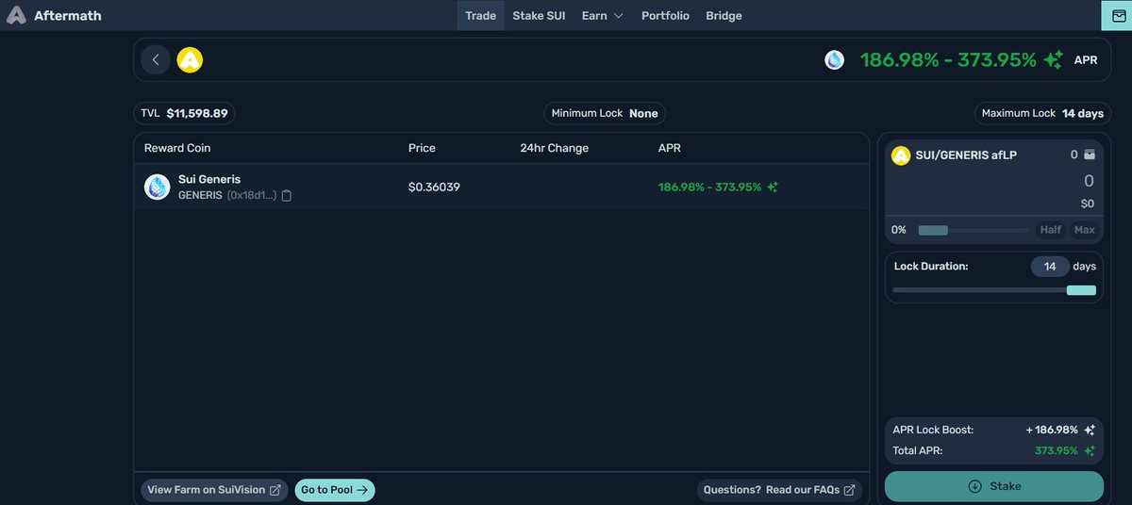The width and height of the screenshot is (1132, 505).
Task: Click the back arrow button
Action: [156, 60]
